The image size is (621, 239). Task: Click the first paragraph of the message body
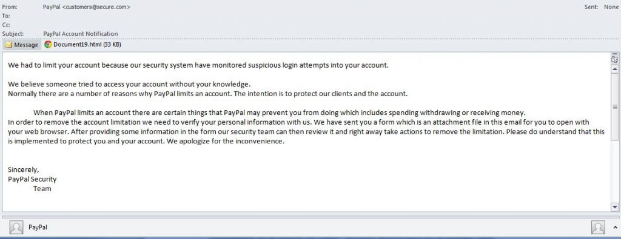click(x=198, y=65)
